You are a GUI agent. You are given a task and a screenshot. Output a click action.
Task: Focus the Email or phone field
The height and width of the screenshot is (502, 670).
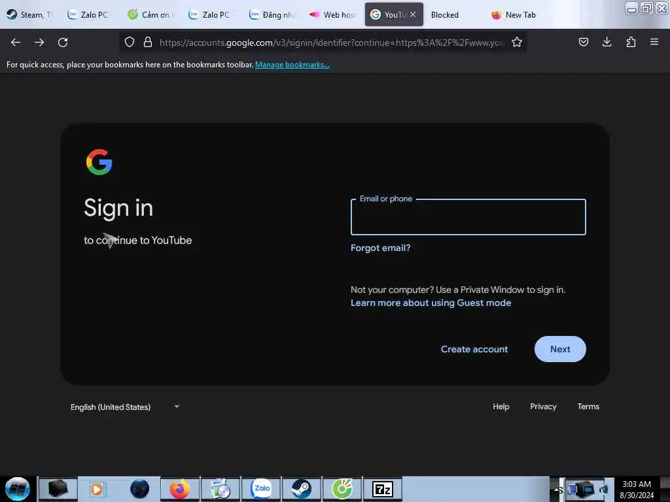(468, 217)
